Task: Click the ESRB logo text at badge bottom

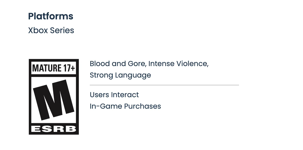Action: click(54, 129)
